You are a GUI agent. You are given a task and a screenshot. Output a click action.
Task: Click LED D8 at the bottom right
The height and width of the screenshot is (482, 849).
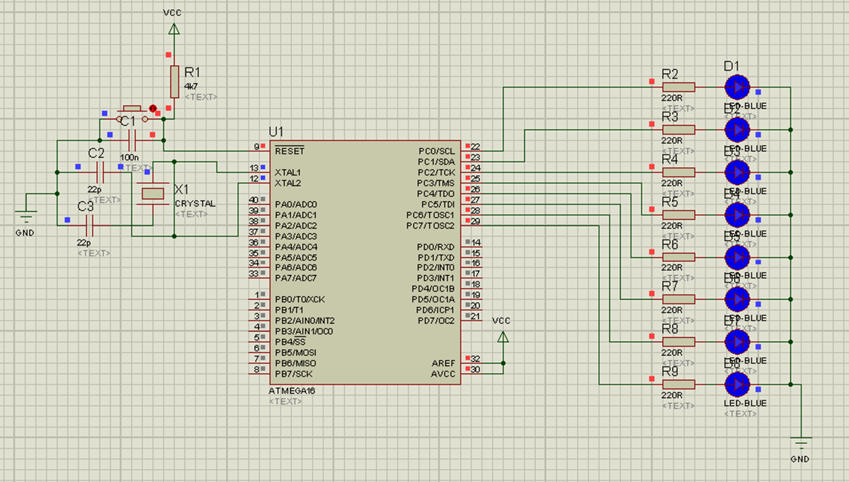pos(737,383)
